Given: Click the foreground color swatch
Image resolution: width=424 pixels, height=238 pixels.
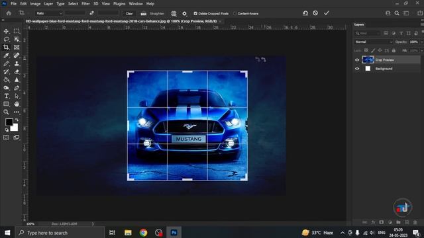Looking at the screenshot, I should pyautogui.click(x=9, y=122).
